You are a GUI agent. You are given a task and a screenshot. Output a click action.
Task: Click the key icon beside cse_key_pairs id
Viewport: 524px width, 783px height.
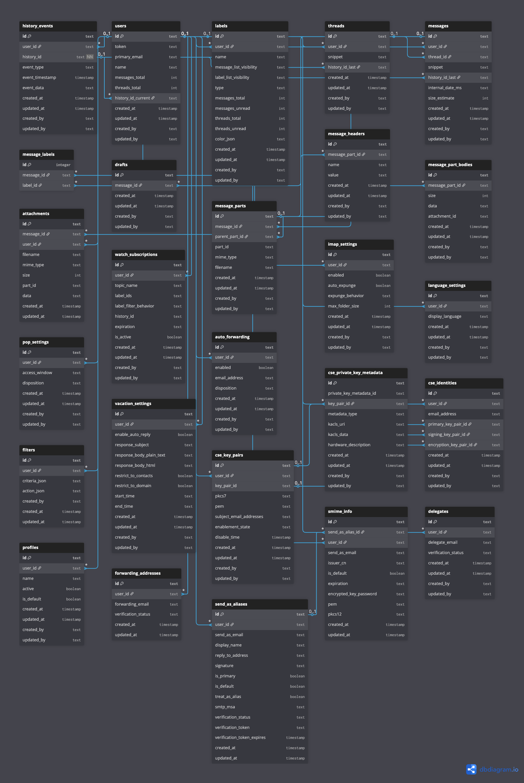tap(222, 465)
